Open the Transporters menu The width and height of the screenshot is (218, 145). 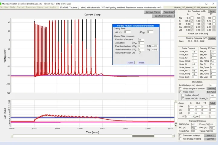(31, 7)
